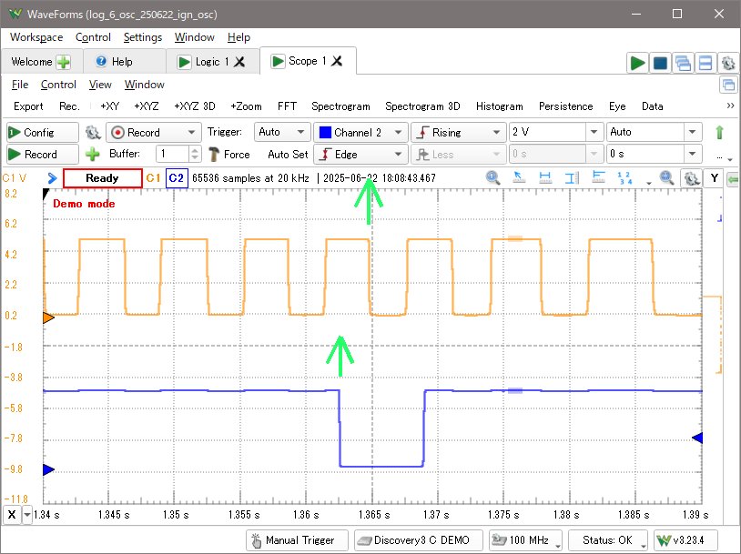The image size is (741, 554).
Task: Click the blue question mark Help icon
Action: click(x=101, y=61)
